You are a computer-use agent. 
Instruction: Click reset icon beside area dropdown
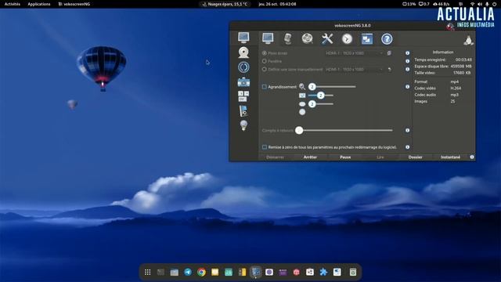pyautogui.click(x=389, y=69)
